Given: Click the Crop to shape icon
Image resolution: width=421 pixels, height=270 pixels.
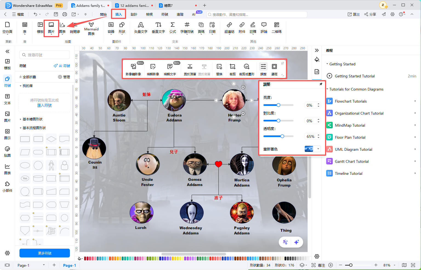Looking at the screenshot, I should [x=247, y=66].
